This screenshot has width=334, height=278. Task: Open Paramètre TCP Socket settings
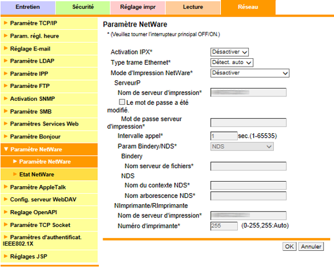click(49, 225)
